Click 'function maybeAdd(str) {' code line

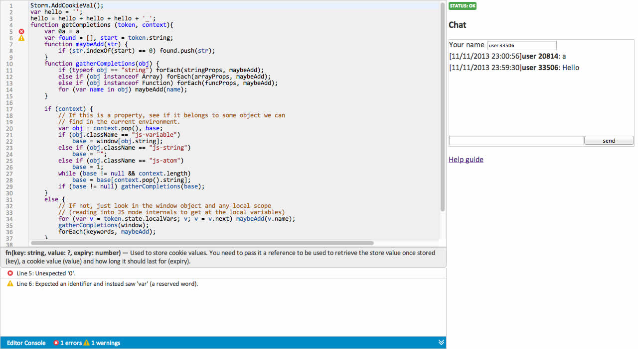coord(86,44)
